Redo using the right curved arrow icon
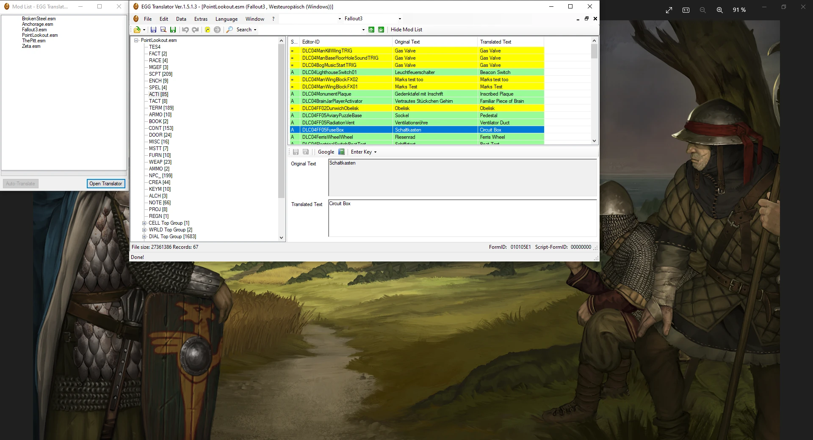Viewport: 813px width, 440px height. [x=195, y=30]
